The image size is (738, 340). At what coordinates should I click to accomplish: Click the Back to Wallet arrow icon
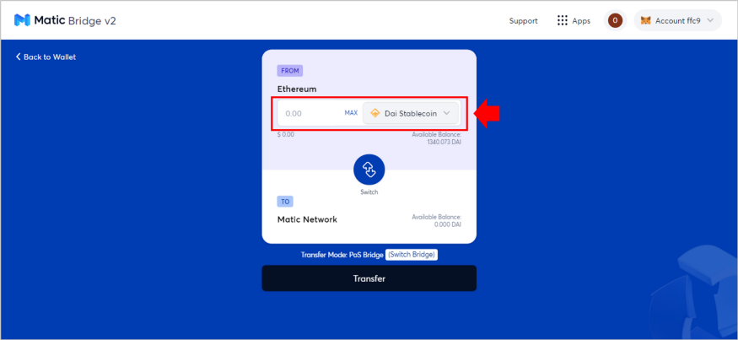(19, 57)
